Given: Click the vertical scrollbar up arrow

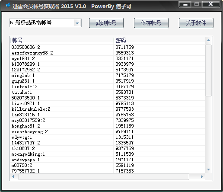Looking at the screenshot, I should click(208, 41).
